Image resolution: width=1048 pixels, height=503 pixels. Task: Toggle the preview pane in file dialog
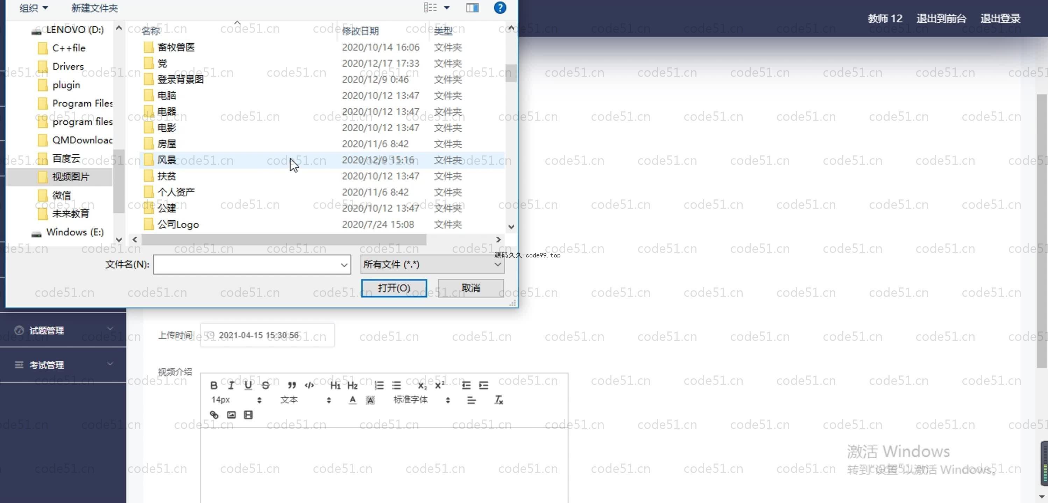pyautogui.click(x=472, y=8)
